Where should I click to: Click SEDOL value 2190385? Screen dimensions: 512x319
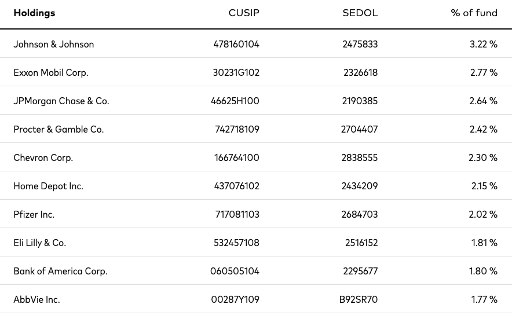click(x=360, y=101)
